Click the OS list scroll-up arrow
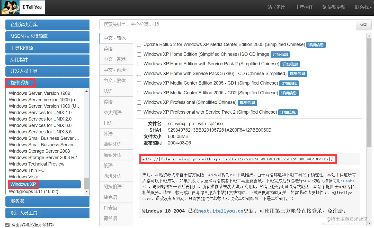Viewport: 374px width, 228px height. pos(86,91)
